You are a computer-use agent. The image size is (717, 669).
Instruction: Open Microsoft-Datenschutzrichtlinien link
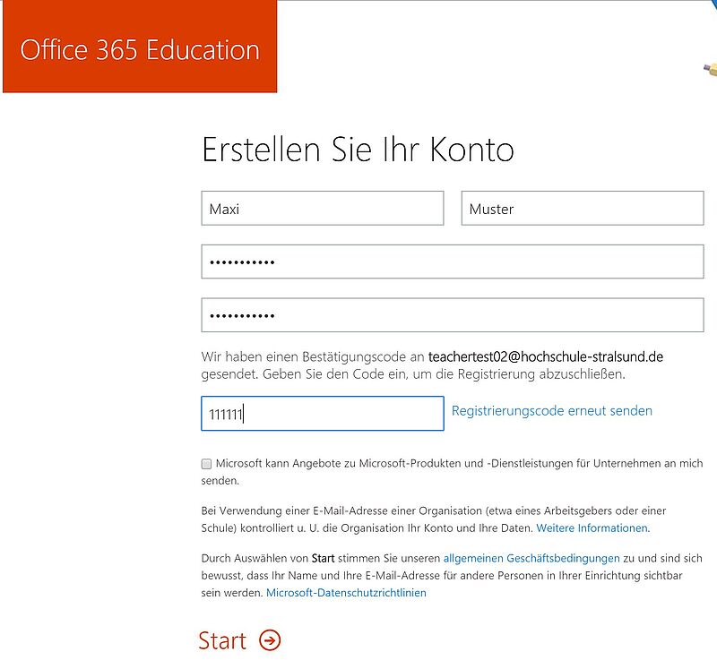click(x=346, y=593)
